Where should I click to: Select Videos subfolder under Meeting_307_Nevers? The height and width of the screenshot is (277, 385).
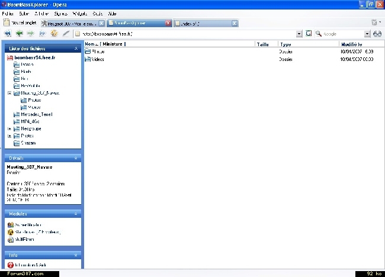tap(34, 107)
